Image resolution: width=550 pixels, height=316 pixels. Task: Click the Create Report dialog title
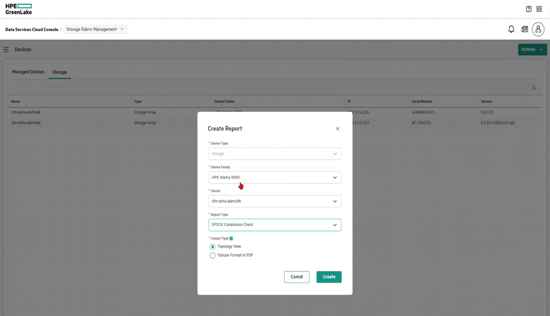(x=225, y=129)
